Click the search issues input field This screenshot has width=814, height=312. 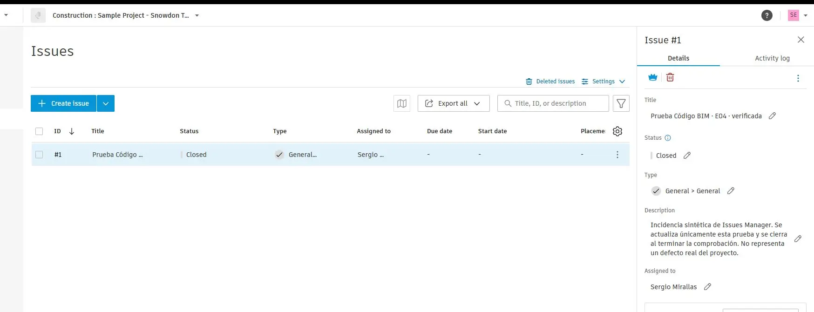pyautogui.click(x=553, y=103)
